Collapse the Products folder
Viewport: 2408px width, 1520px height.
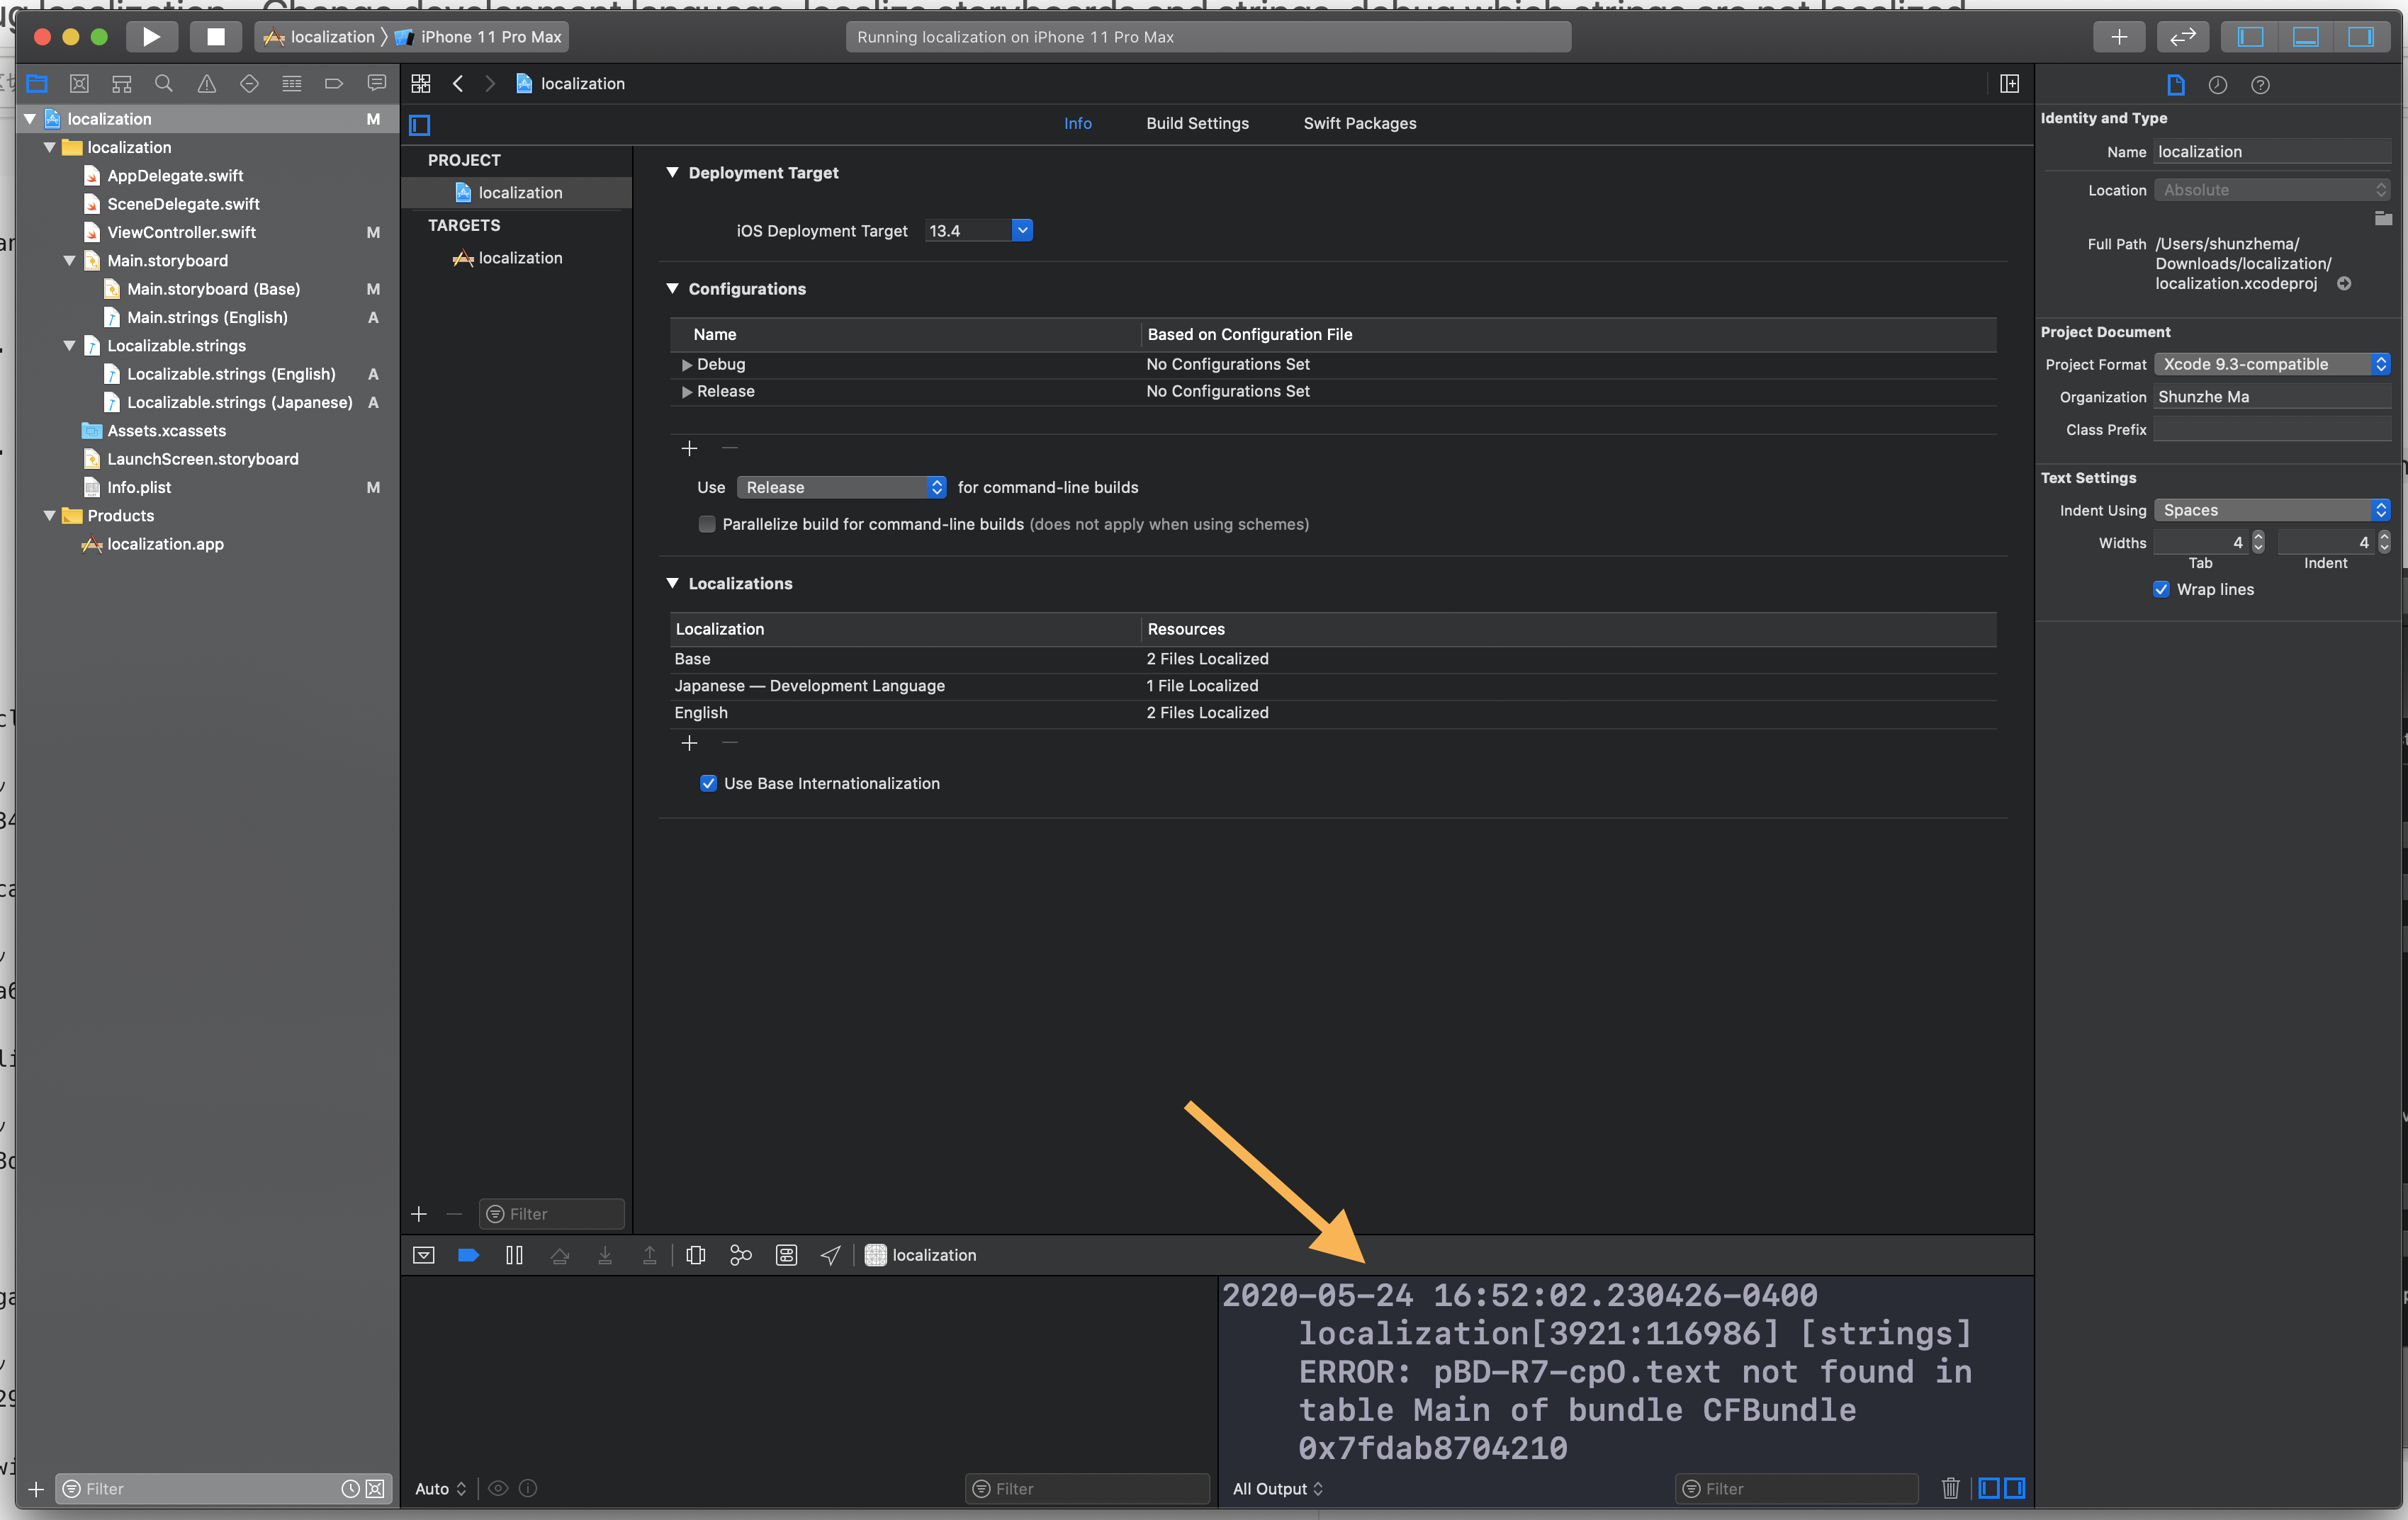click(x=50, y=516)
